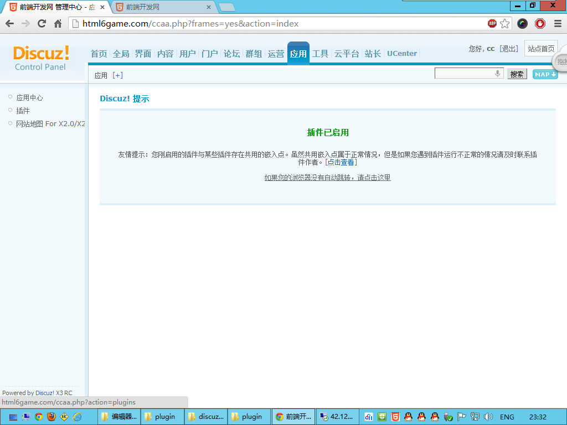Screen dimensions: 567x425
Task: Open the discuz folder taskbar window
Action: coord(207,417)
